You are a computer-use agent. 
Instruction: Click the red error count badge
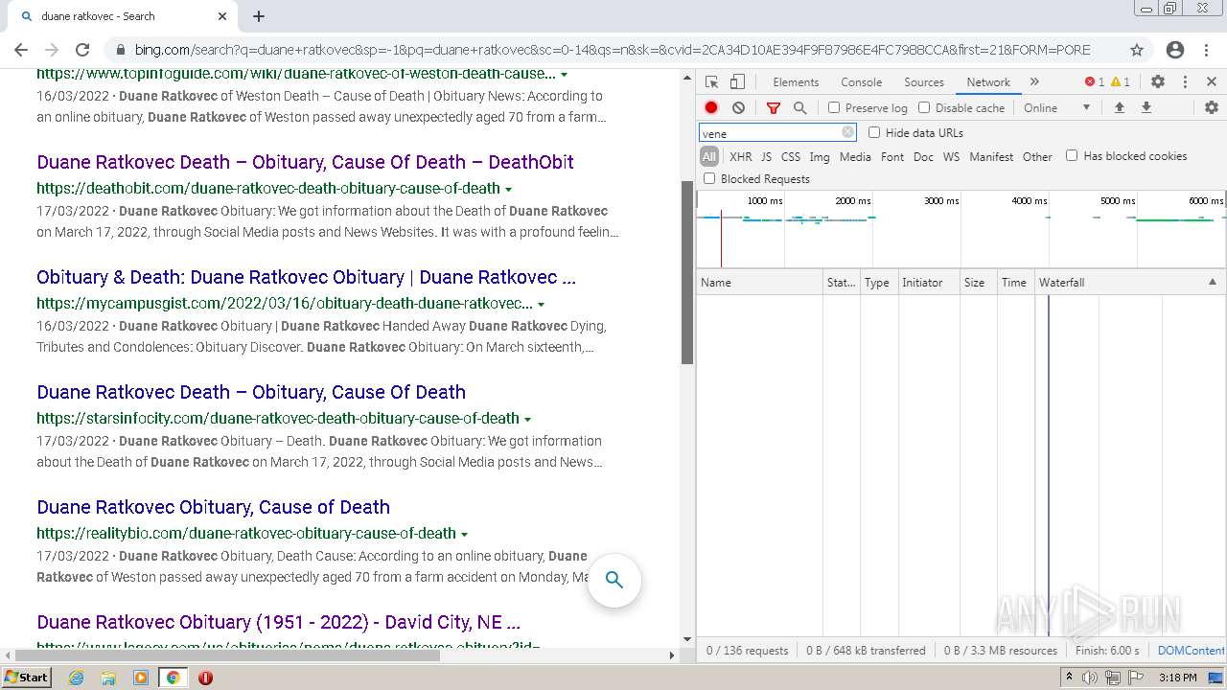(x=1095, y=81)
